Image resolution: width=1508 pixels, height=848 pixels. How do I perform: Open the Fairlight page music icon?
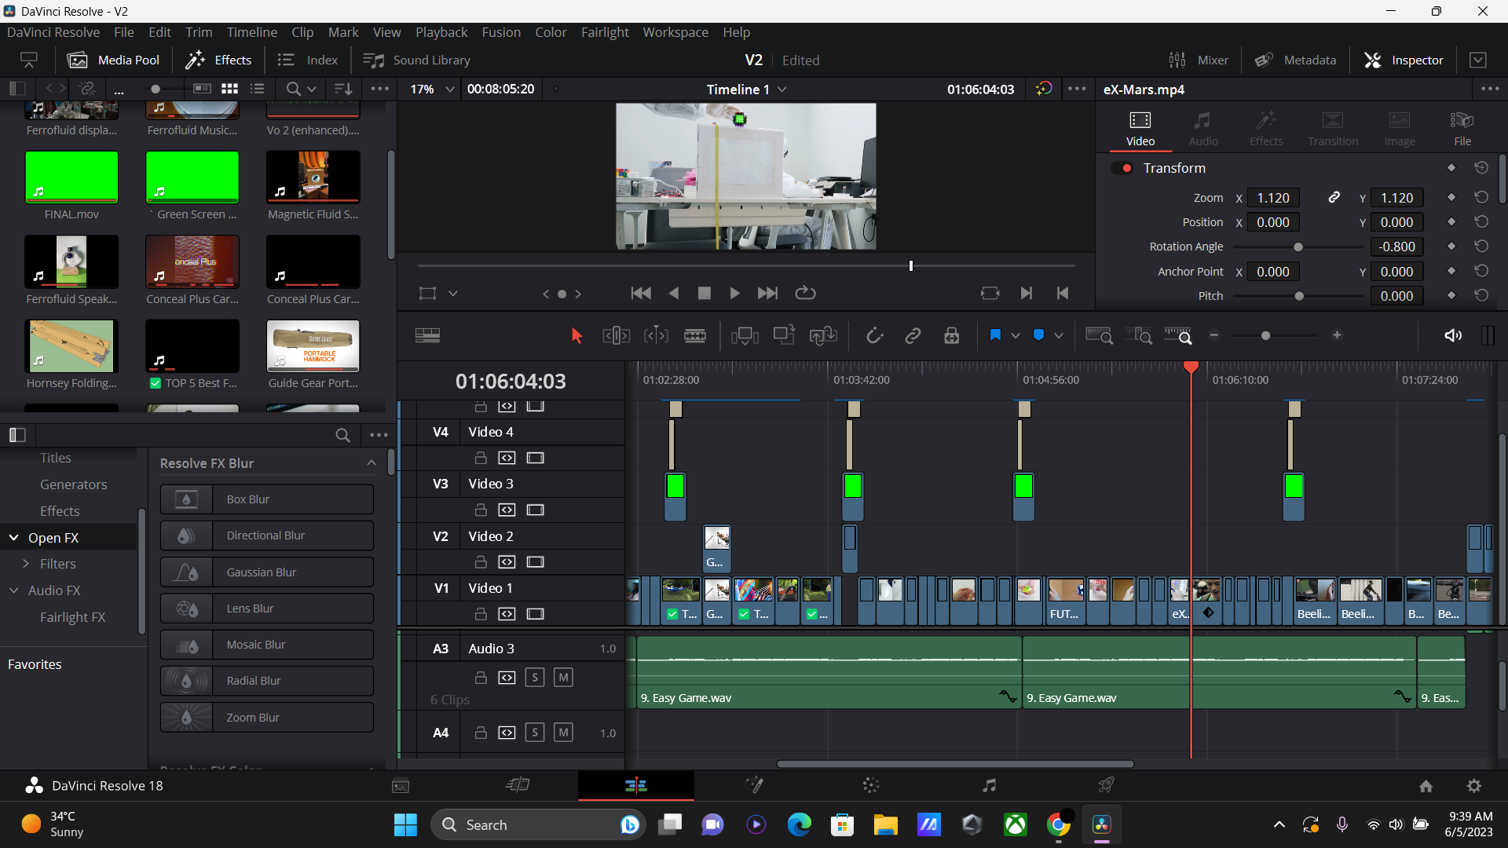[989, 785]
